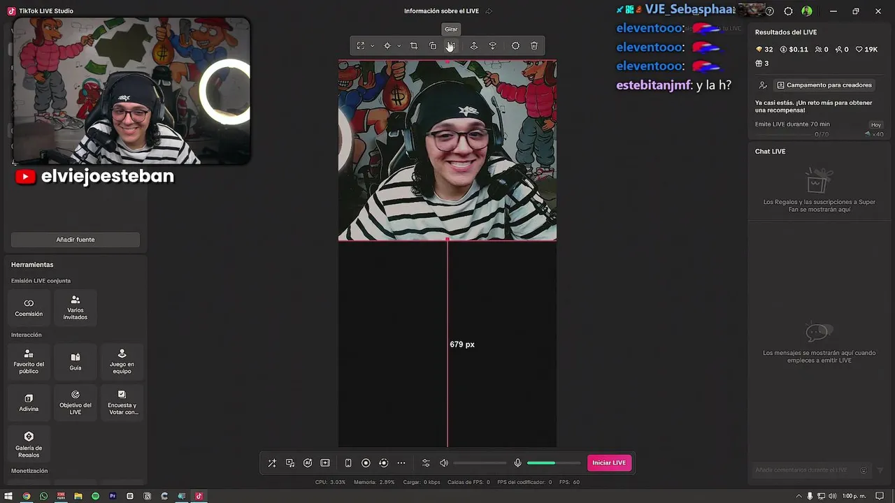895x503 pixels.
Task: Click the Iniciar LIVE button
Action: pos(609,463)
